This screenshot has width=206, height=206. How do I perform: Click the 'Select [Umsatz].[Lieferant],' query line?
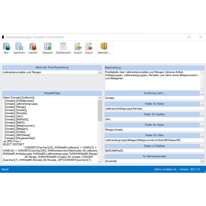19,98
